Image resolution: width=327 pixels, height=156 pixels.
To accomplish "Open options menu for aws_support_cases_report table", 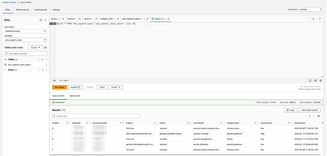I will 46,65.
